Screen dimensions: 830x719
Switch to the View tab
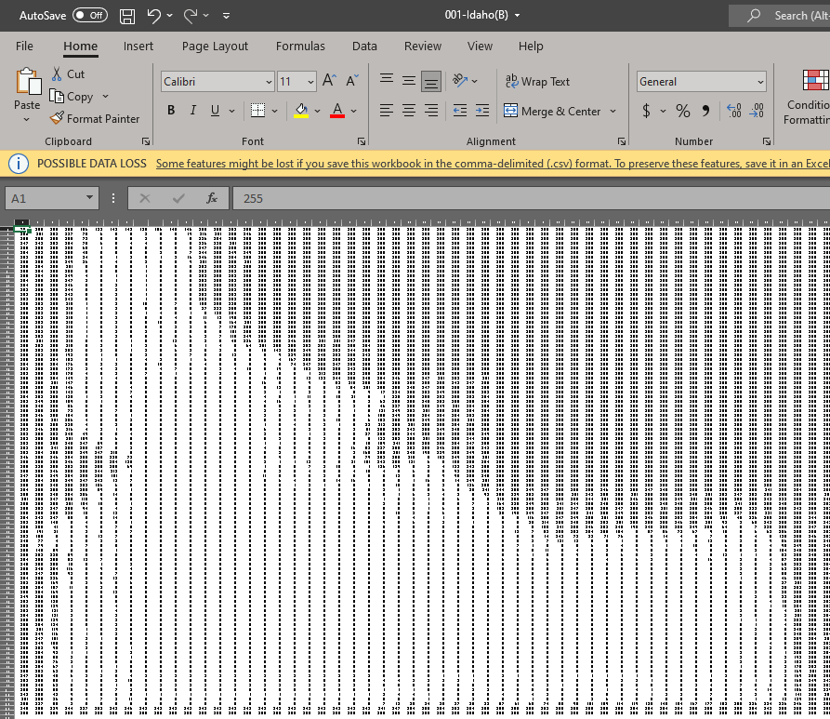480,47
